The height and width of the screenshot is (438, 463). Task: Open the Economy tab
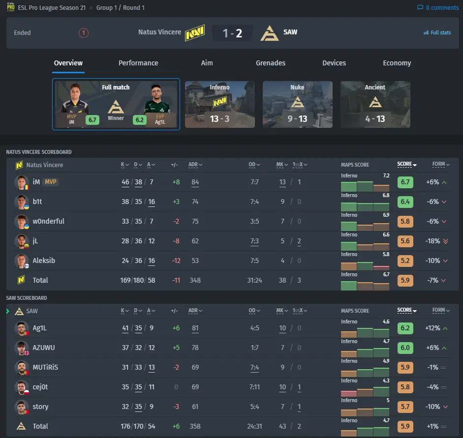coord(397,63)
